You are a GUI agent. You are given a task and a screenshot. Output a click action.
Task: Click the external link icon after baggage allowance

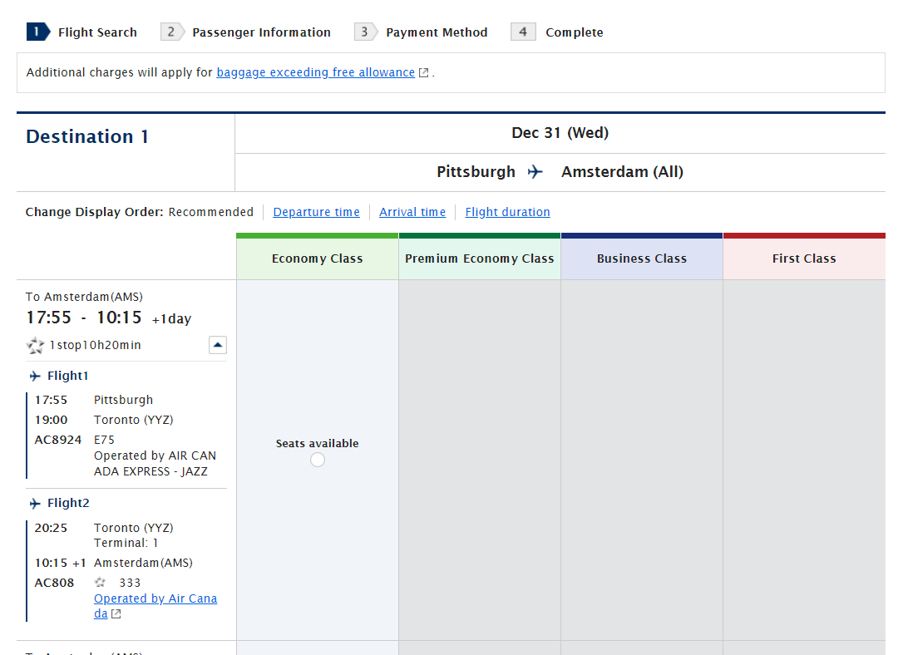coord(423,73)
